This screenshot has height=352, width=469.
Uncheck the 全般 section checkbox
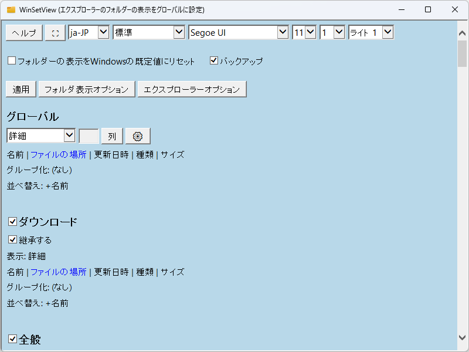click(12, 339)
